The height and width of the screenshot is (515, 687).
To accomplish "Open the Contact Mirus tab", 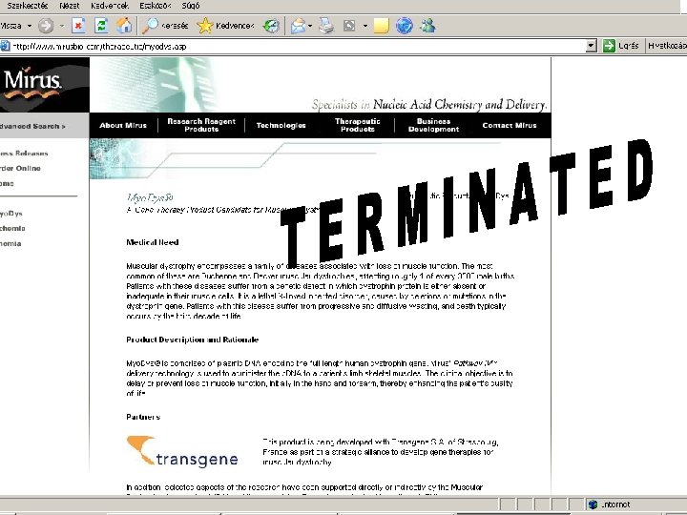I will click(510, 125).
